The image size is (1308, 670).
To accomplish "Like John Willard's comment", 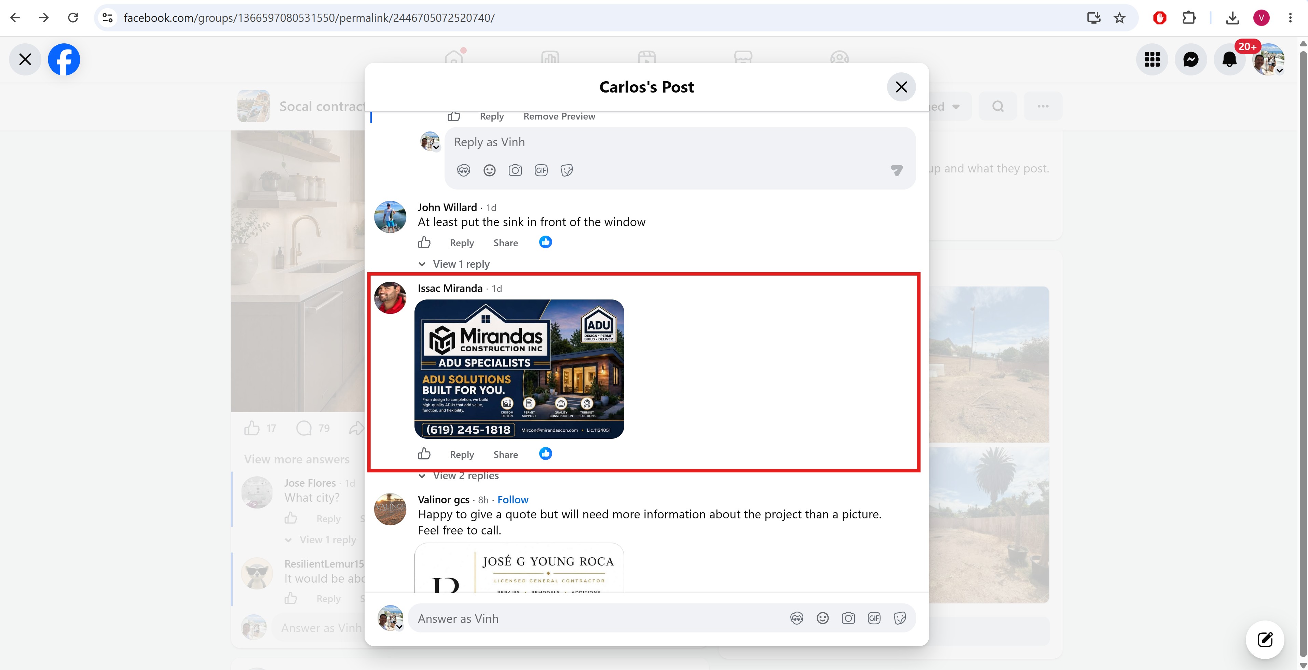I will 424,242.
